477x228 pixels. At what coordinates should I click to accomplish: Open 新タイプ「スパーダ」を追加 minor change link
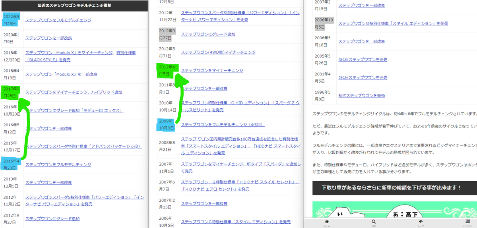[x=240, y=168]
